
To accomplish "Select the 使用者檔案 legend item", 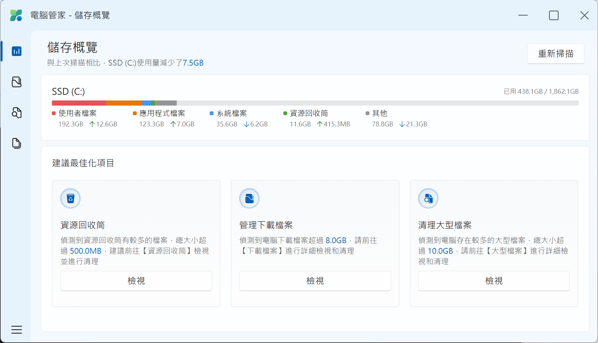I will [77, 113].
